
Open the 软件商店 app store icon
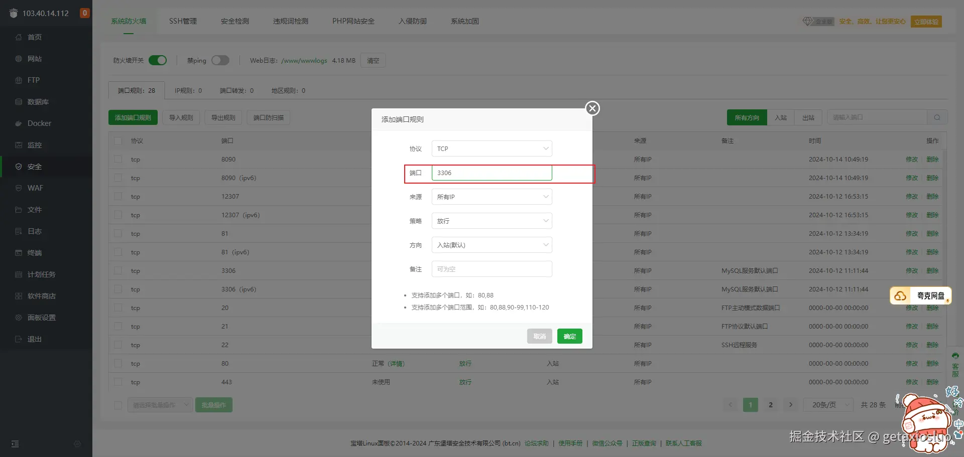point(19,296)
